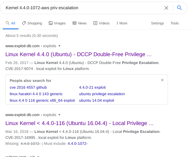Open the Tools menu
The width and height of the screenshot is (194, 157).
pos(174,23)
